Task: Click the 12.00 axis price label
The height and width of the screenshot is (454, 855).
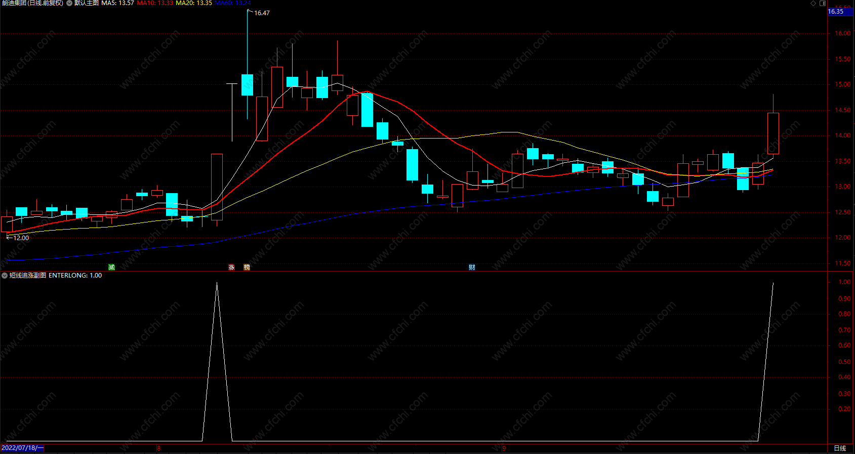Action: coord(843,238)
